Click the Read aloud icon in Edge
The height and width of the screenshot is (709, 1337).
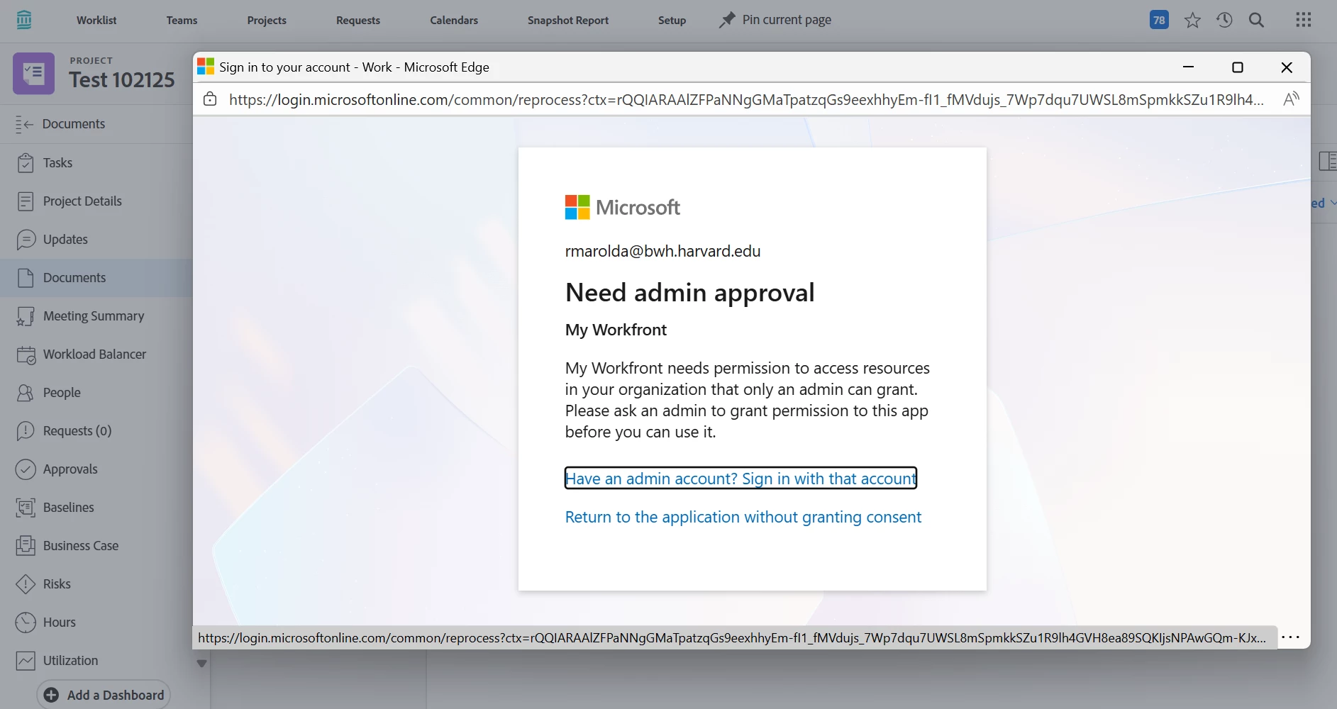click(1291, 99)
